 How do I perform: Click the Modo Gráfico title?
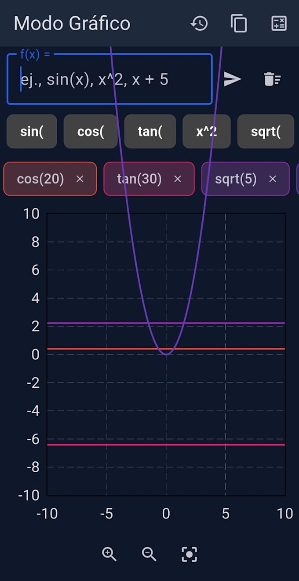point(72,23)
